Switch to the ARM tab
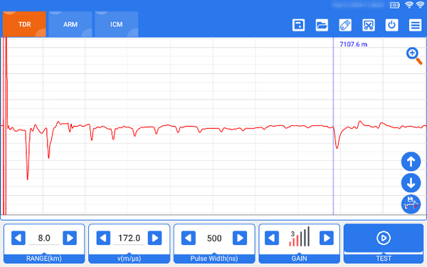The image size is (427, 267). [x=70, y=24]
